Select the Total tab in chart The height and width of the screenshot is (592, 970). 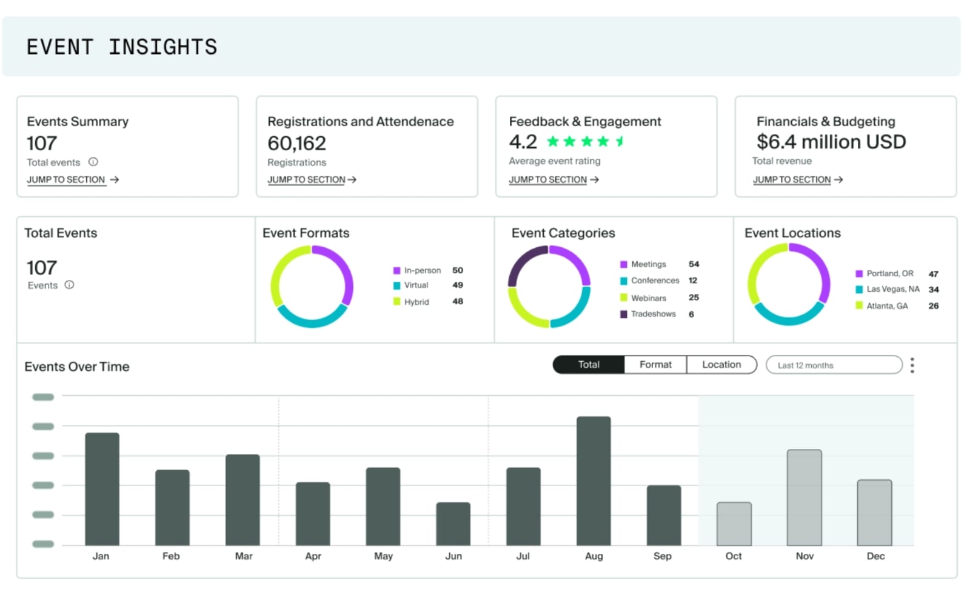(x=589, y=365)
